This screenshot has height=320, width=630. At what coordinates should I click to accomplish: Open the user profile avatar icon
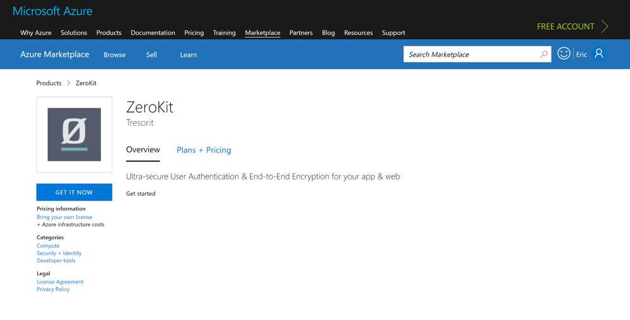click(x=598, y=54)
